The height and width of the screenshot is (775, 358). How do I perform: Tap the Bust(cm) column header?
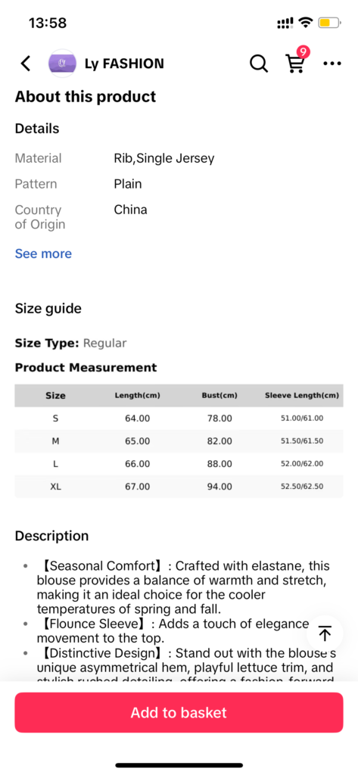219,395
